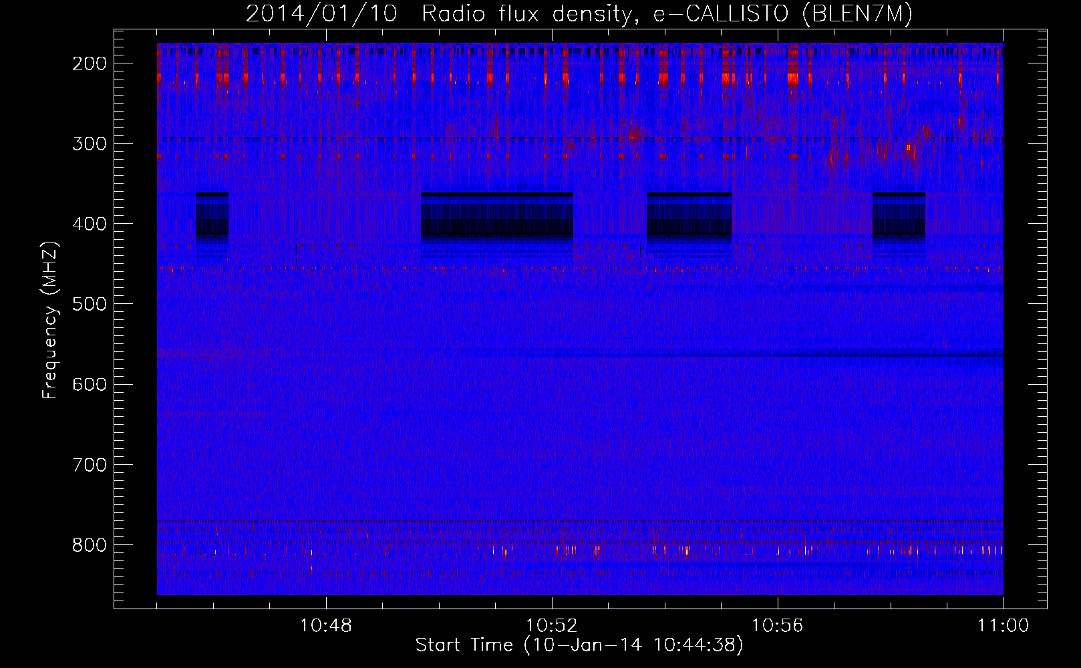Click the 300 frequency tick label
The height and width of the screenshot is (668, 1081).
(x=90, y=144)
